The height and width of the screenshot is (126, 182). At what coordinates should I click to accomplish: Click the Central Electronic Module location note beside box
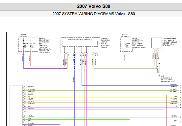click(x=106, y=43)
